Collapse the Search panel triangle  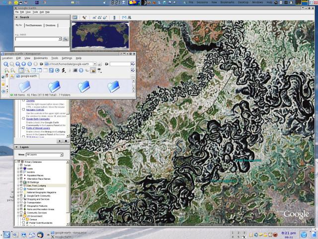[x=16, y=17]
